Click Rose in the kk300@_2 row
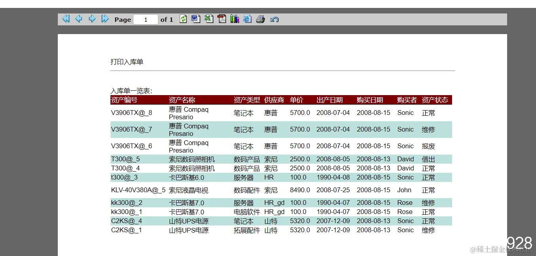Viewport: 536px width, 256px height. click(405, 203)
